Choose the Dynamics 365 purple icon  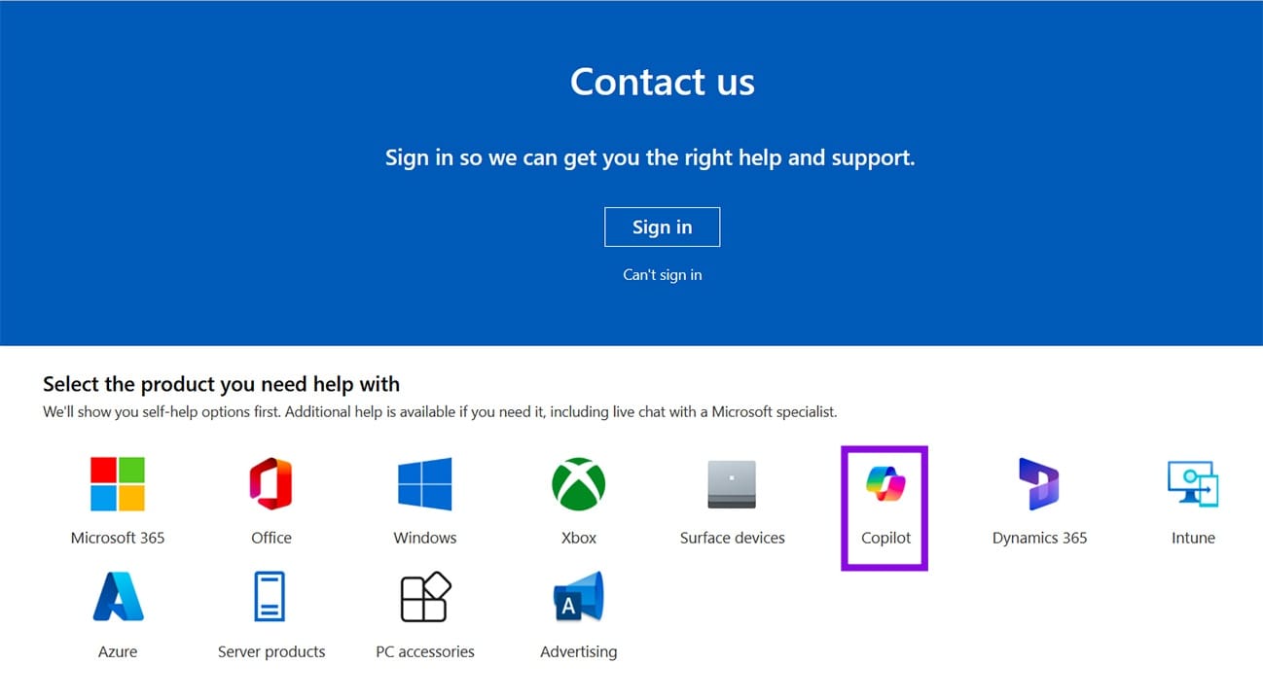(1039, 484)
